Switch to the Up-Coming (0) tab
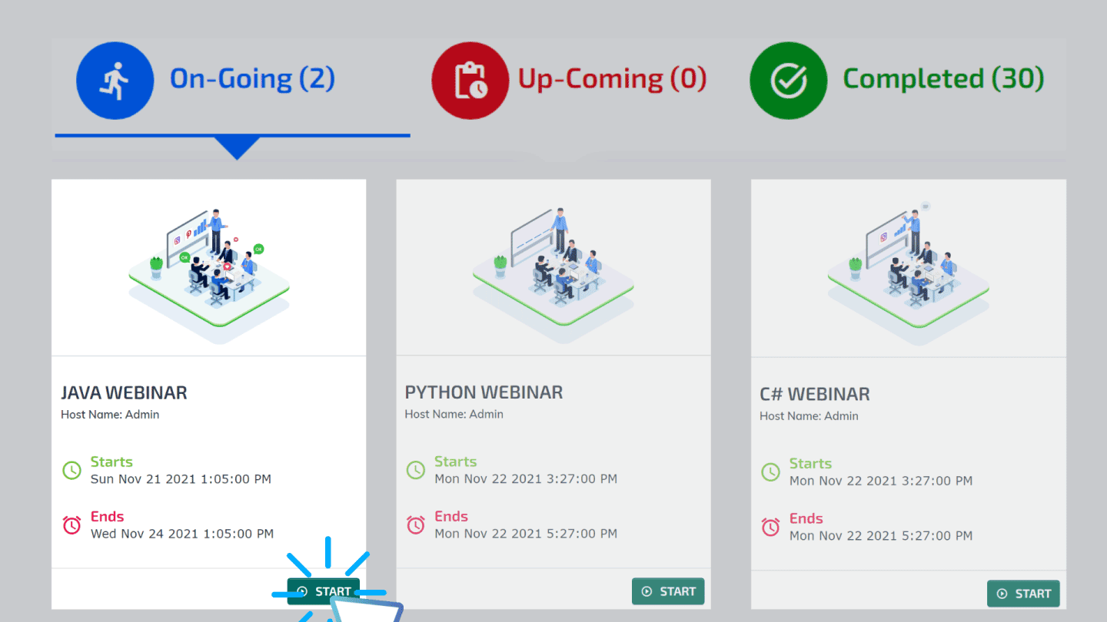The image size is (1107, 622). click(x=613, y=78)
